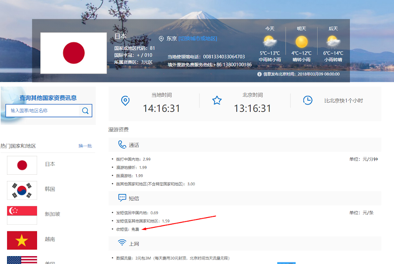This screenshot has width=394, height=264.
Task: Click the 所属资费区: 3元区 text
Action: [x=133, y=62]
